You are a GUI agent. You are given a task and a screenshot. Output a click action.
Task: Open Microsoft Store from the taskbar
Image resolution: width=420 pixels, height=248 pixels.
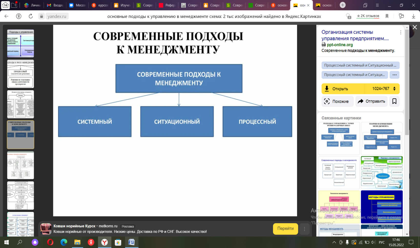pos(118,242)
